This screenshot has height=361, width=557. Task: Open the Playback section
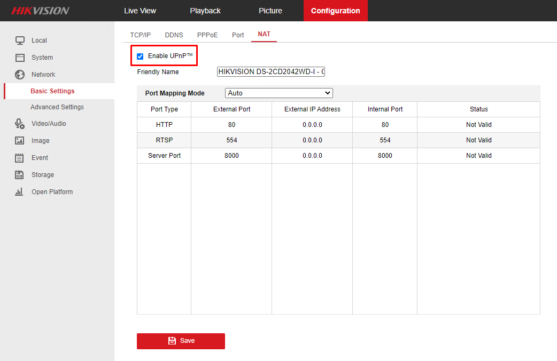(x=205, y=10)
